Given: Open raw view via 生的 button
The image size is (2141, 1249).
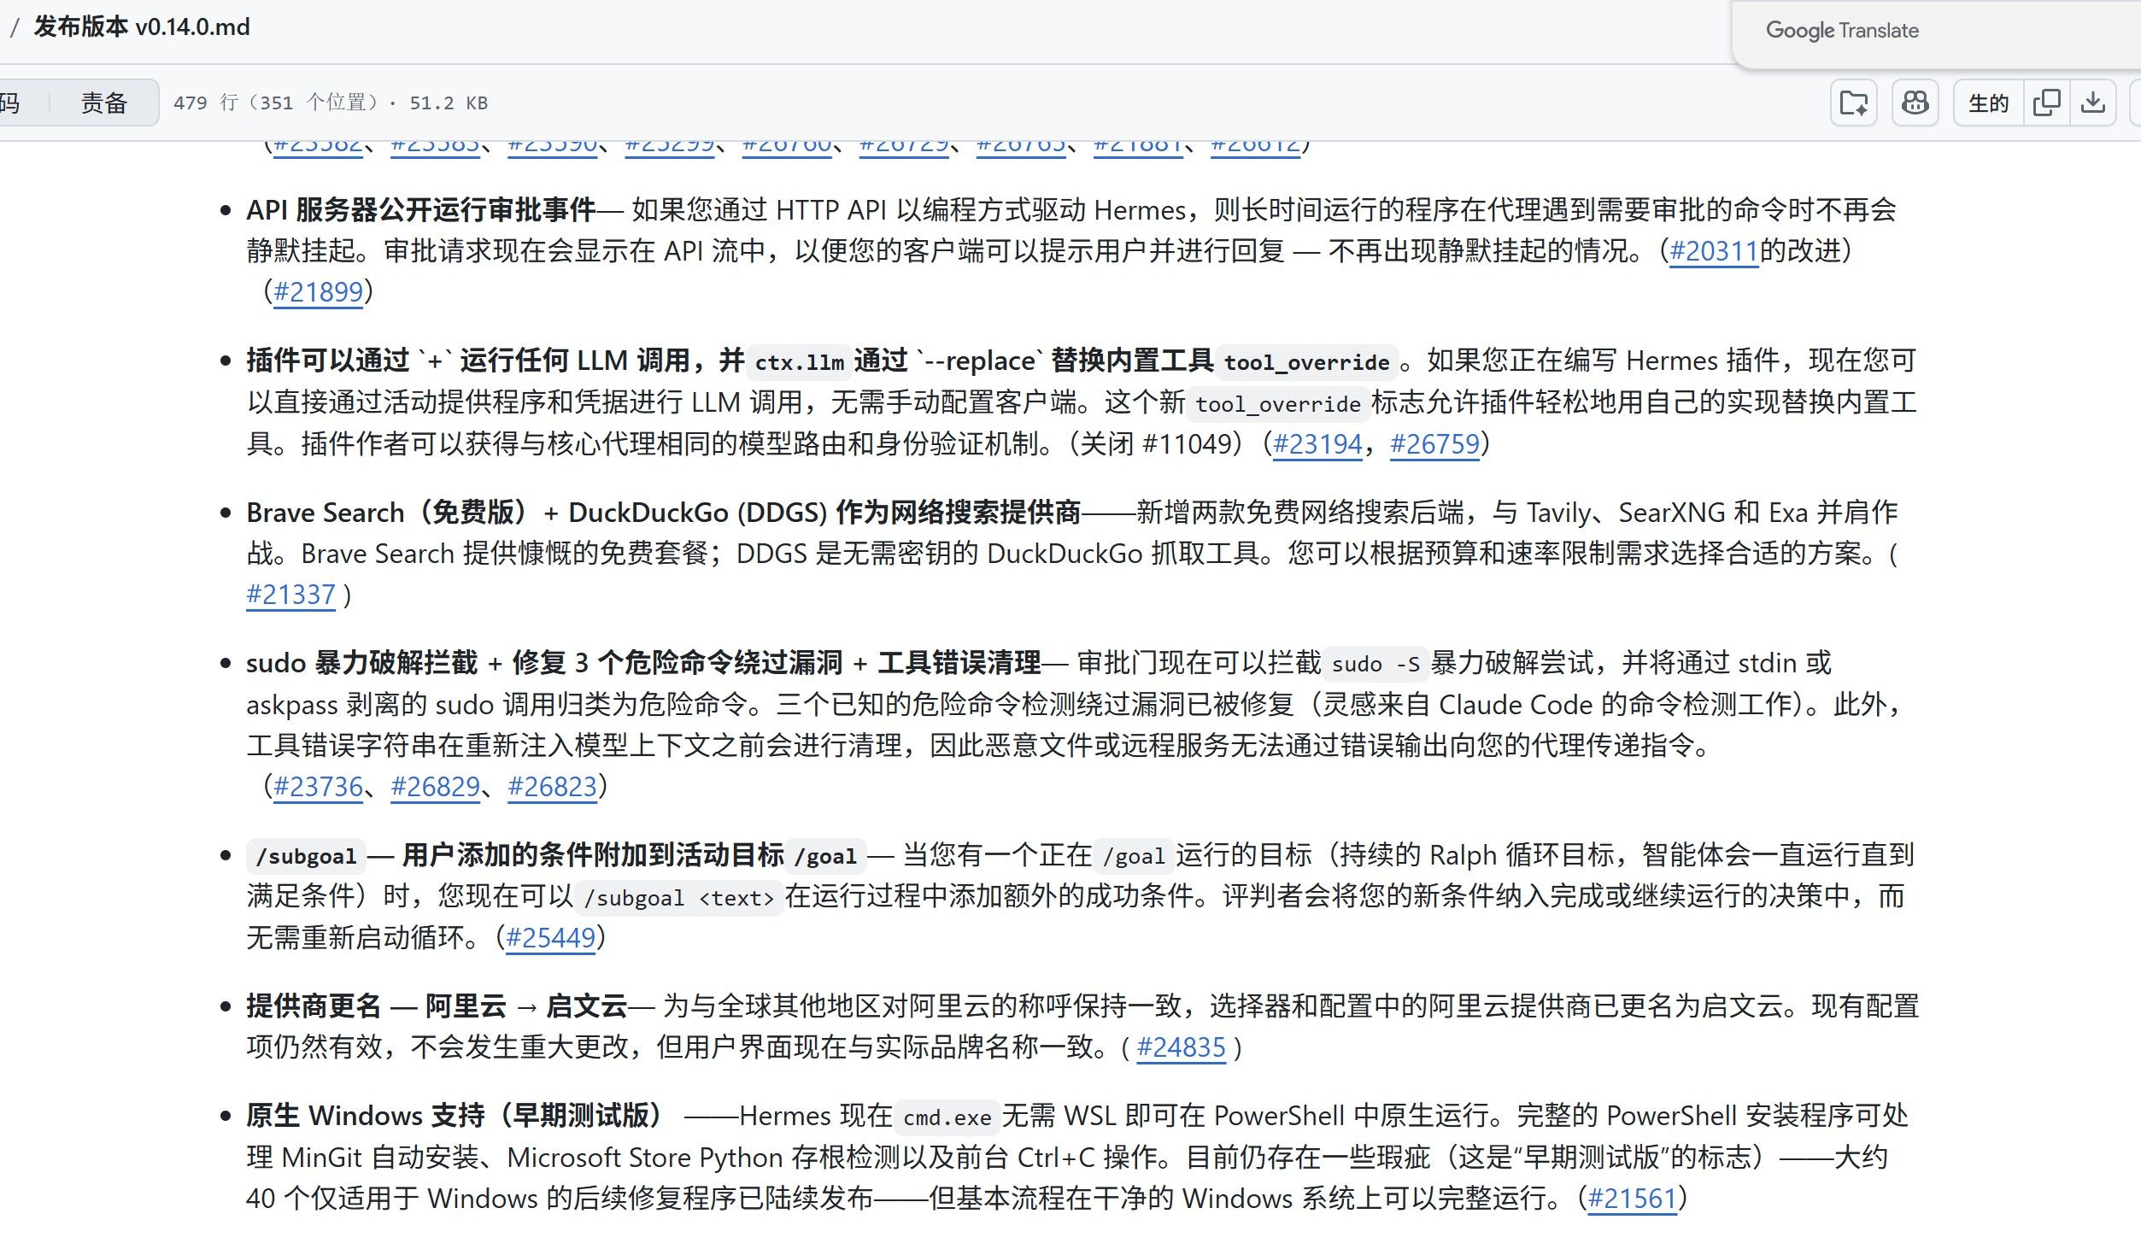Looking at the screenshot, I should point(1988,103).
